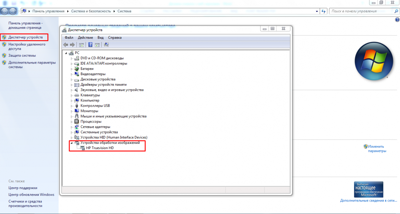This screenshot has width=400, height=214.
Task: Open the Вид menu
Action: (x=100, y=38)
